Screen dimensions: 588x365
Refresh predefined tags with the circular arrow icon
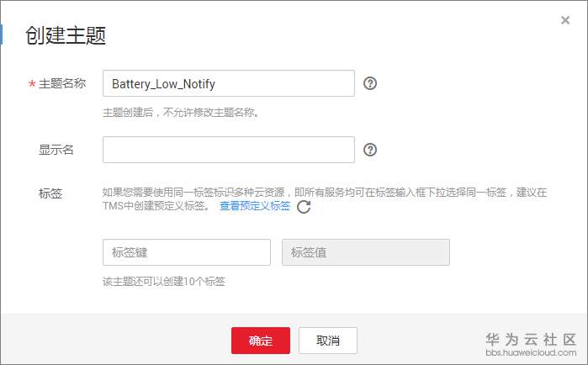pos(304,207)
